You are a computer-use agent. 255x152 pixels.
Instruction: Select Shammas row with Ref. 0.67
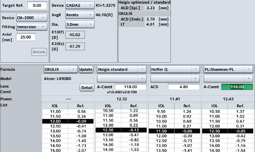tap(228, 121)
